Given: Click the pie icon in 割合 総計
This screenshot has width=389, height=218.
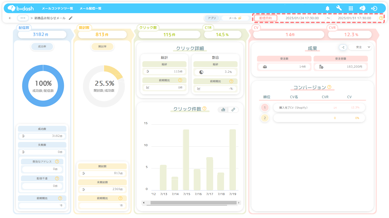Looking at the screenshot, I should click(x=201, y=72).
